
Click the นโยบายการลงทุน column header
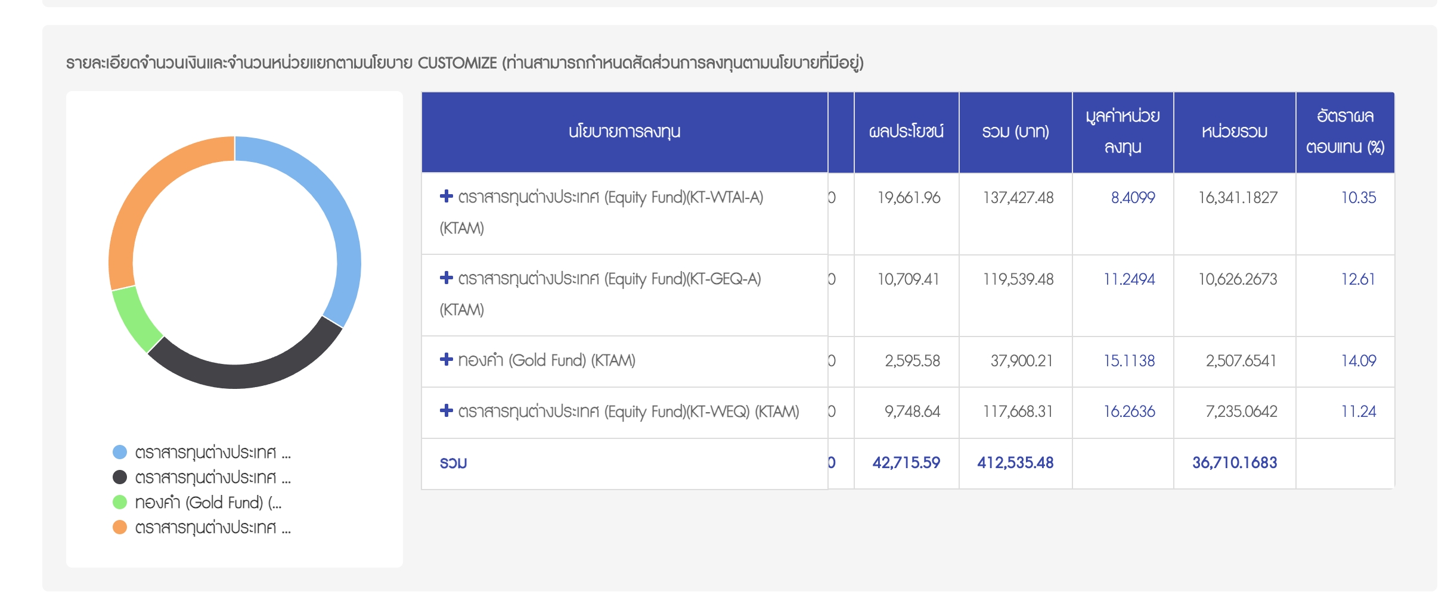coord(624,132)
